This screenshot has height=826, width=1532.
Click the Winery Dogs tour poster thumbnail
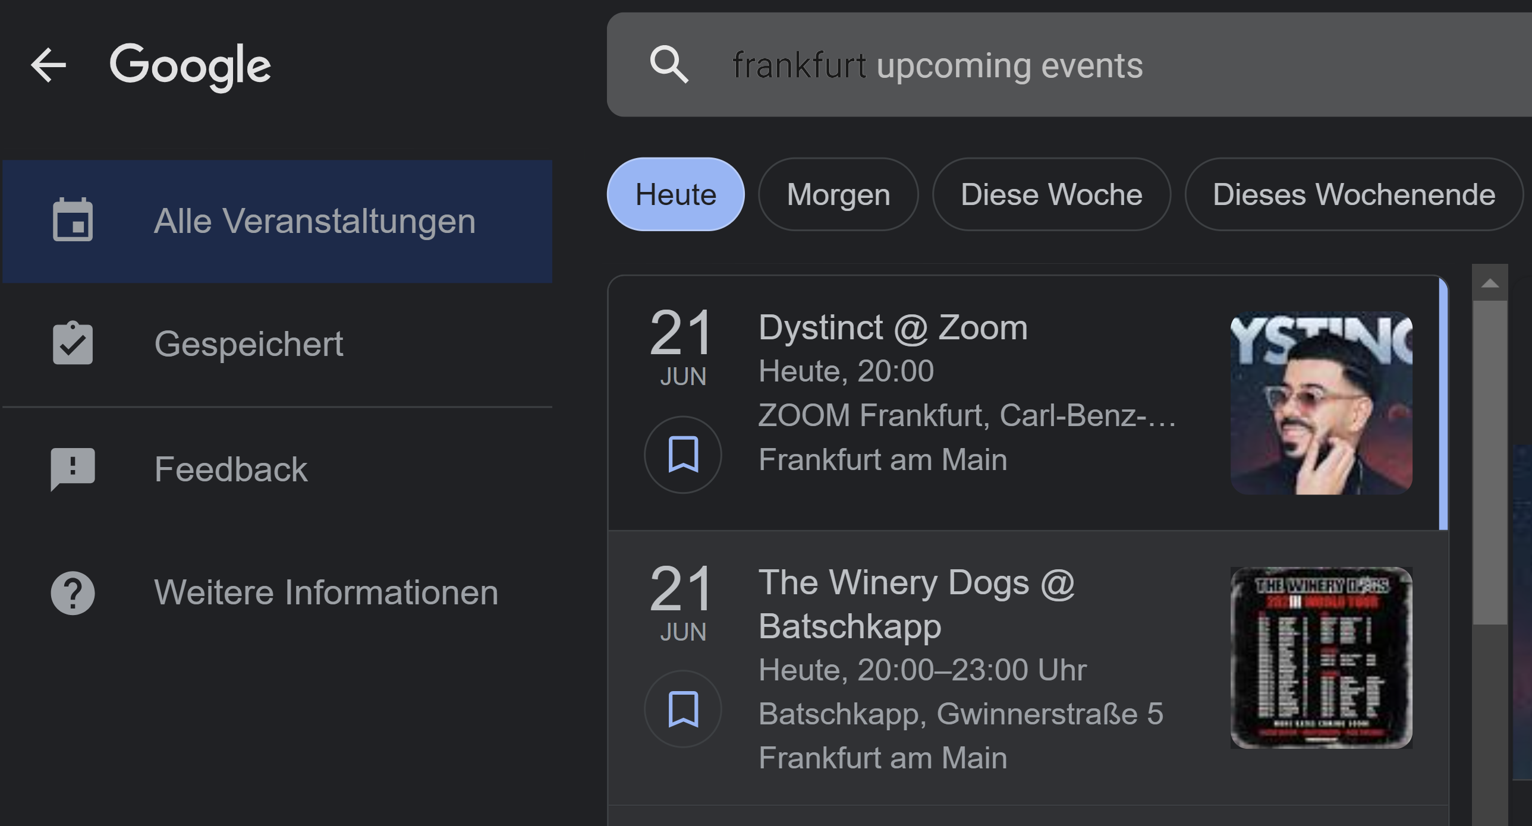1321,658
